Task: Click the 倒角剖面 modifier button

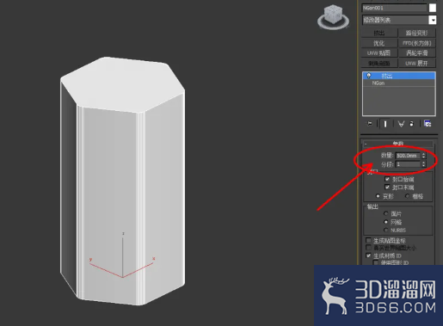Action: point(379,63)
